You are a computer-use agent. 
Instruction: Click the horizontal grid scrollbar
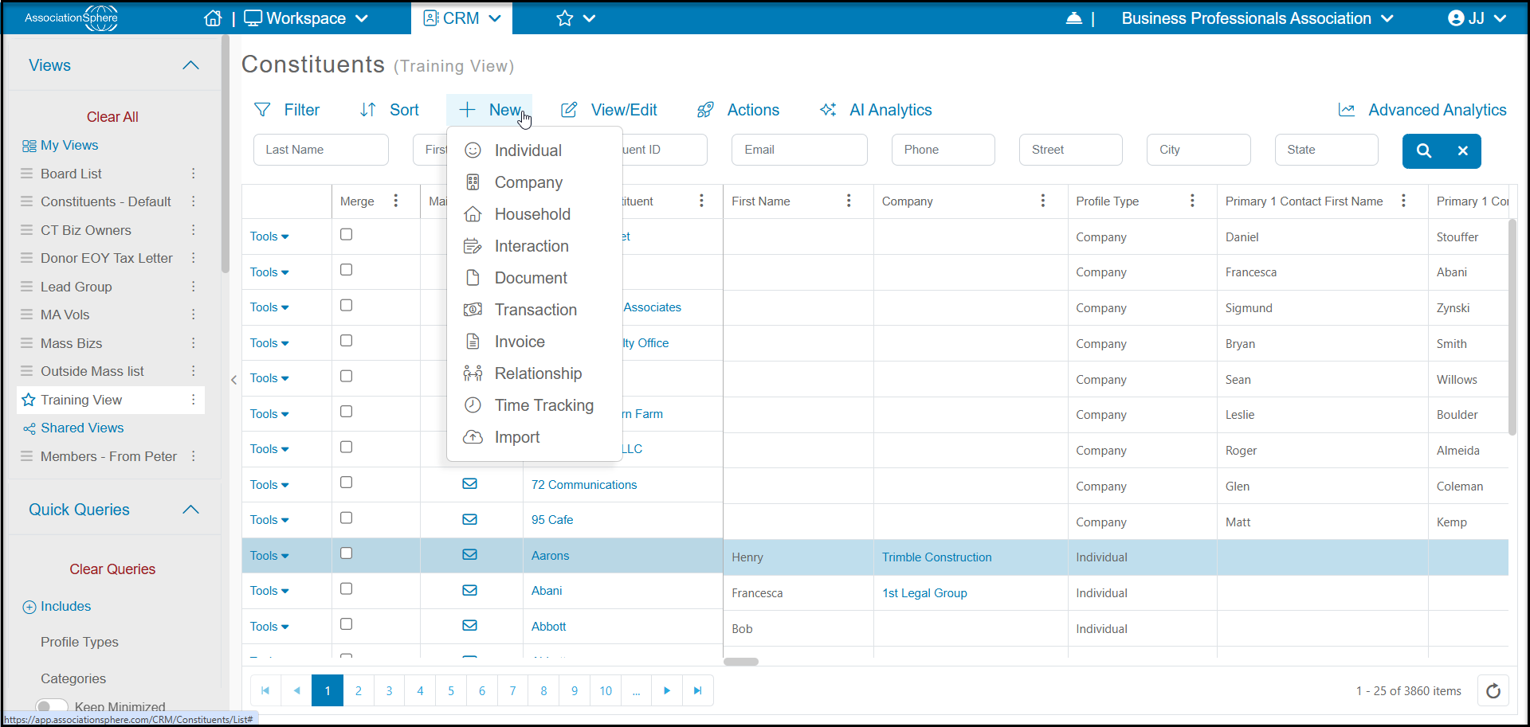[741, 661]
